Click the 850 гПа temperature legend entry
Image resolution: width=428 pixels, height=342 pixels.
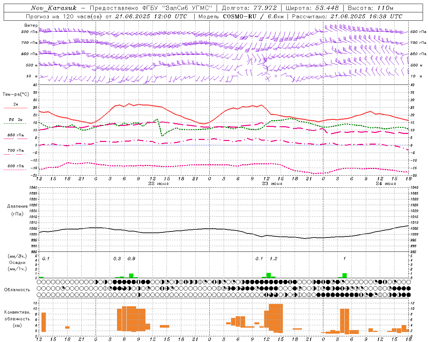(15, 136)
